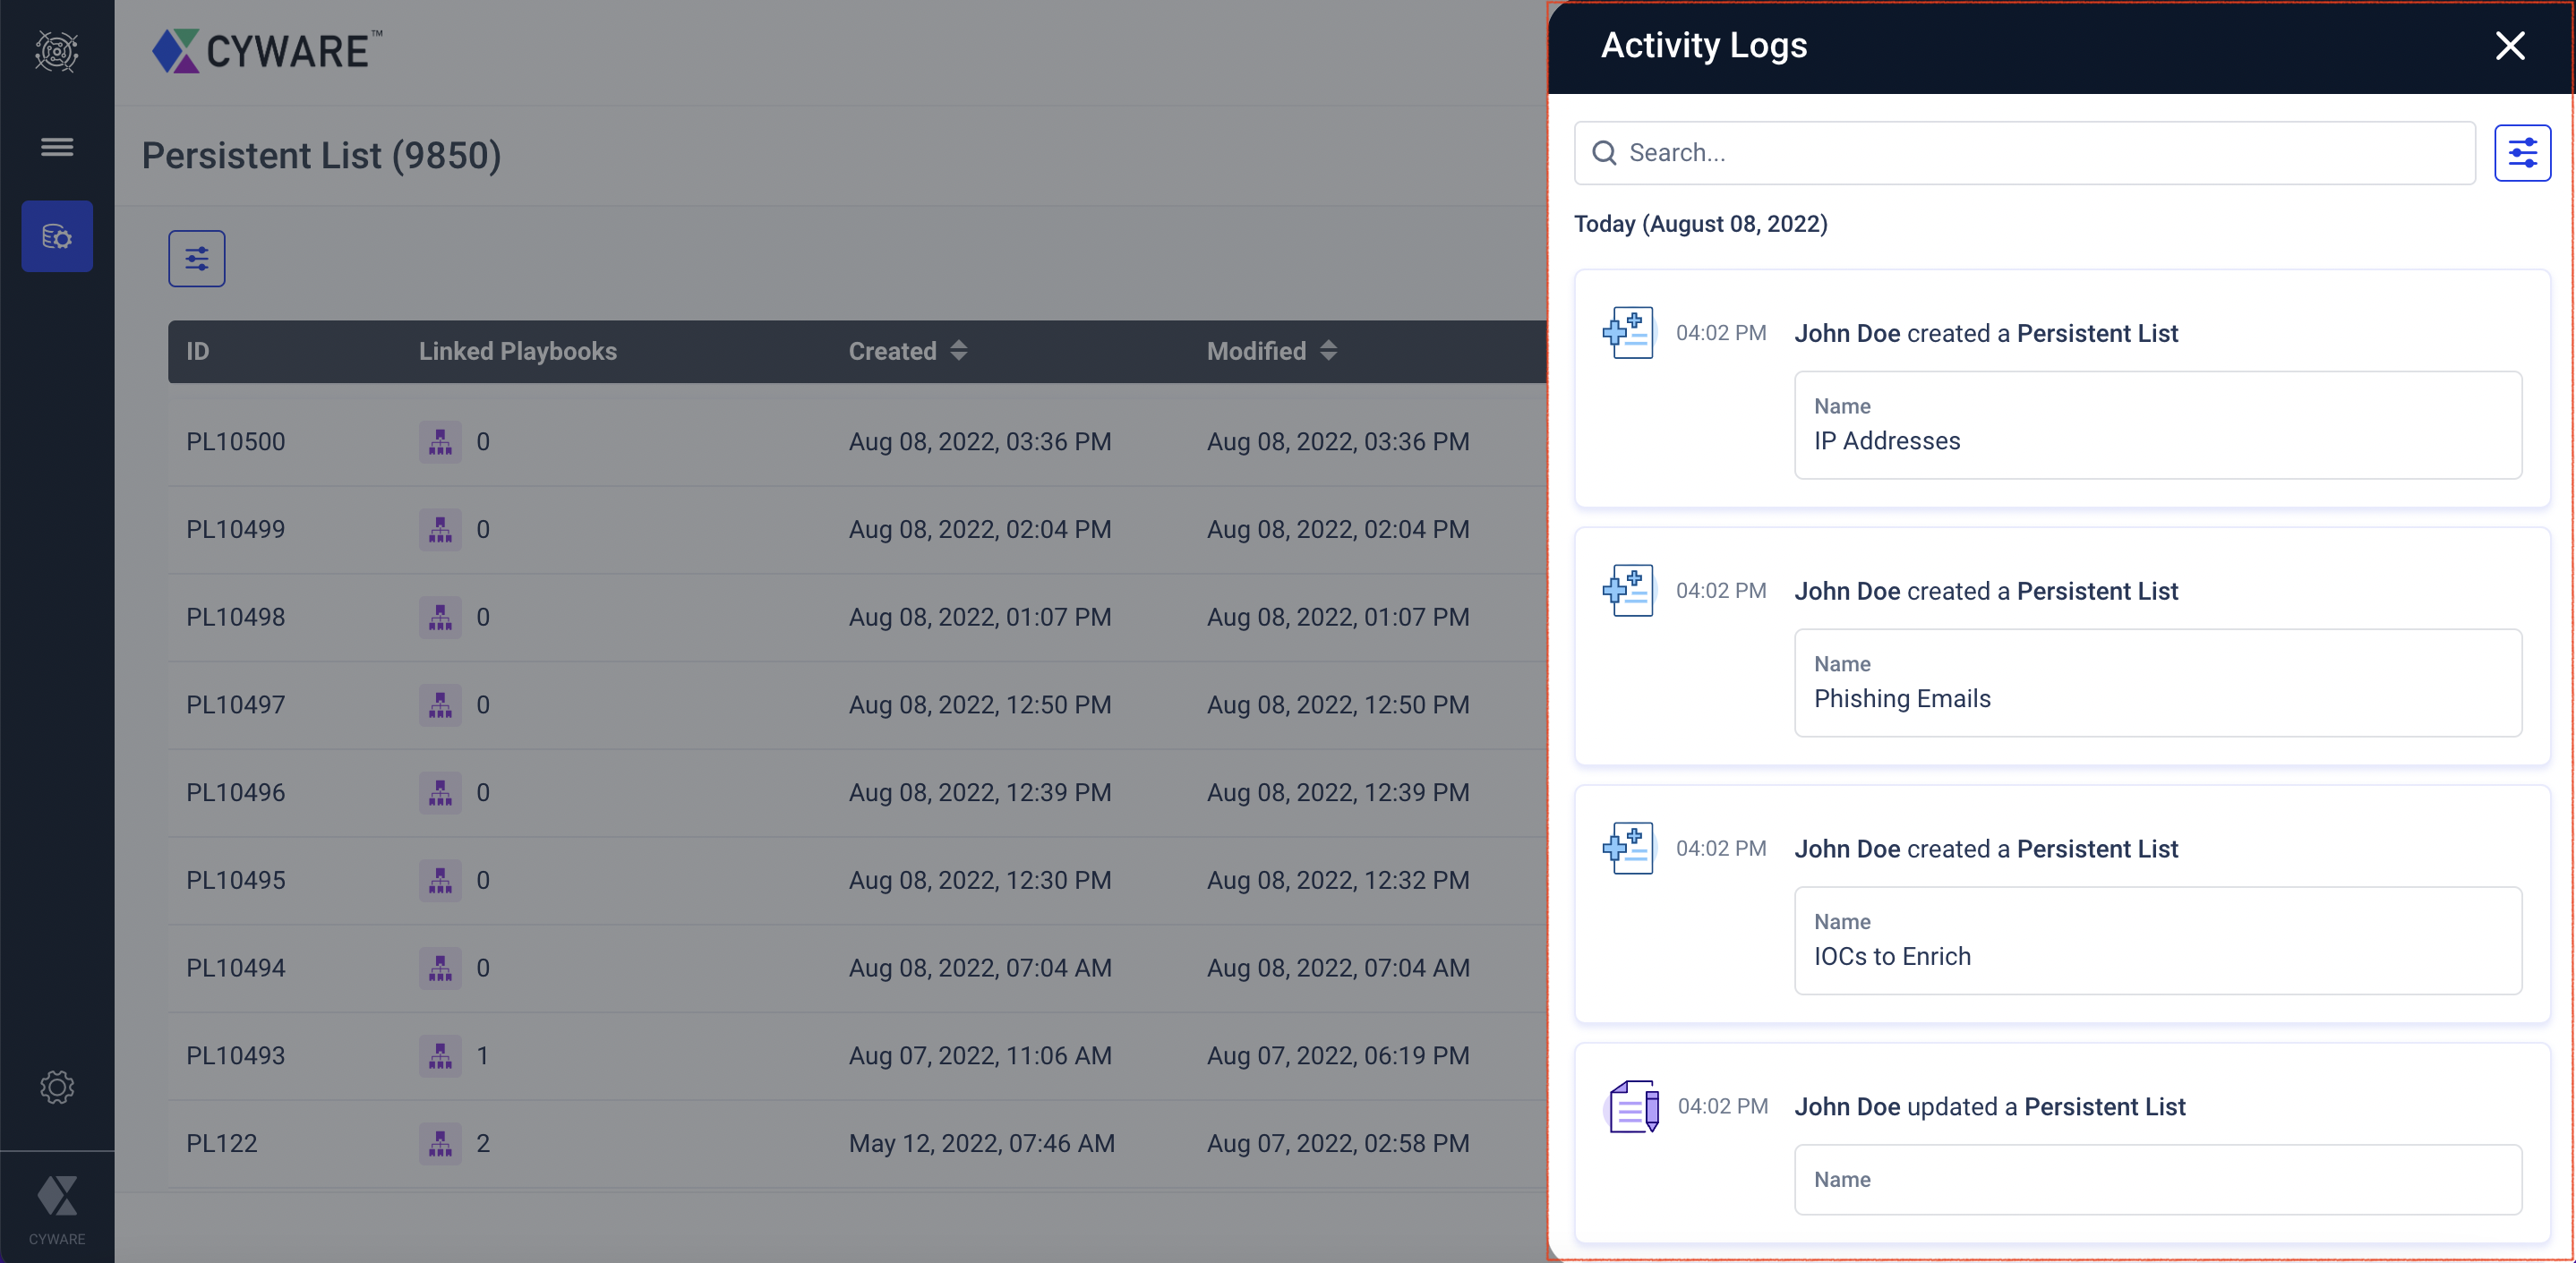The width and height of the screenshot is (2576, 1263).
Task: Click the top-left Cyware Orchestrate logo icon
Action: 57,51
